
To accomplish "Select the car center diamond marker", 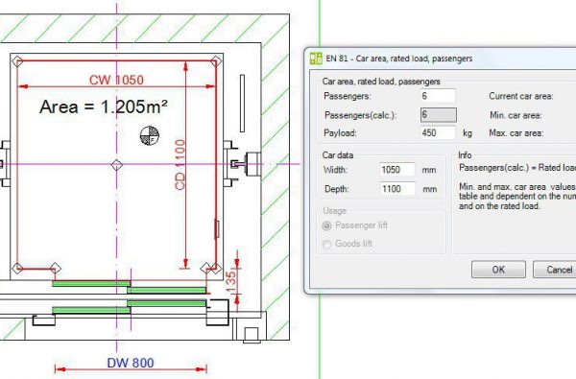I will point(117,165).
